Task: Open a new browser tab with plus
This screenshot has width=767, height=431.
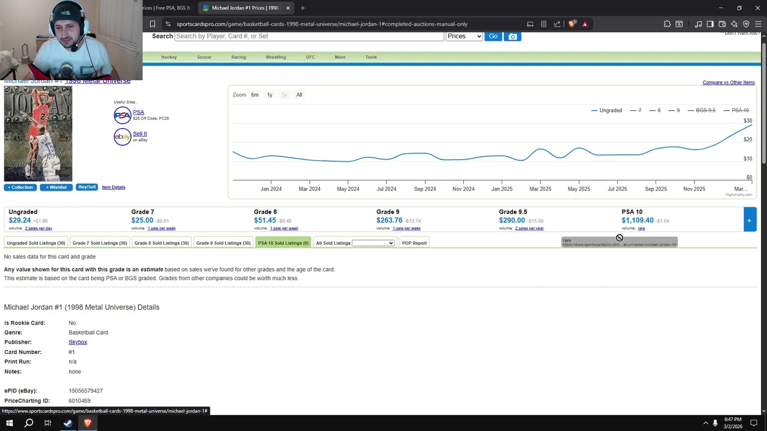Action: point(303,8)
